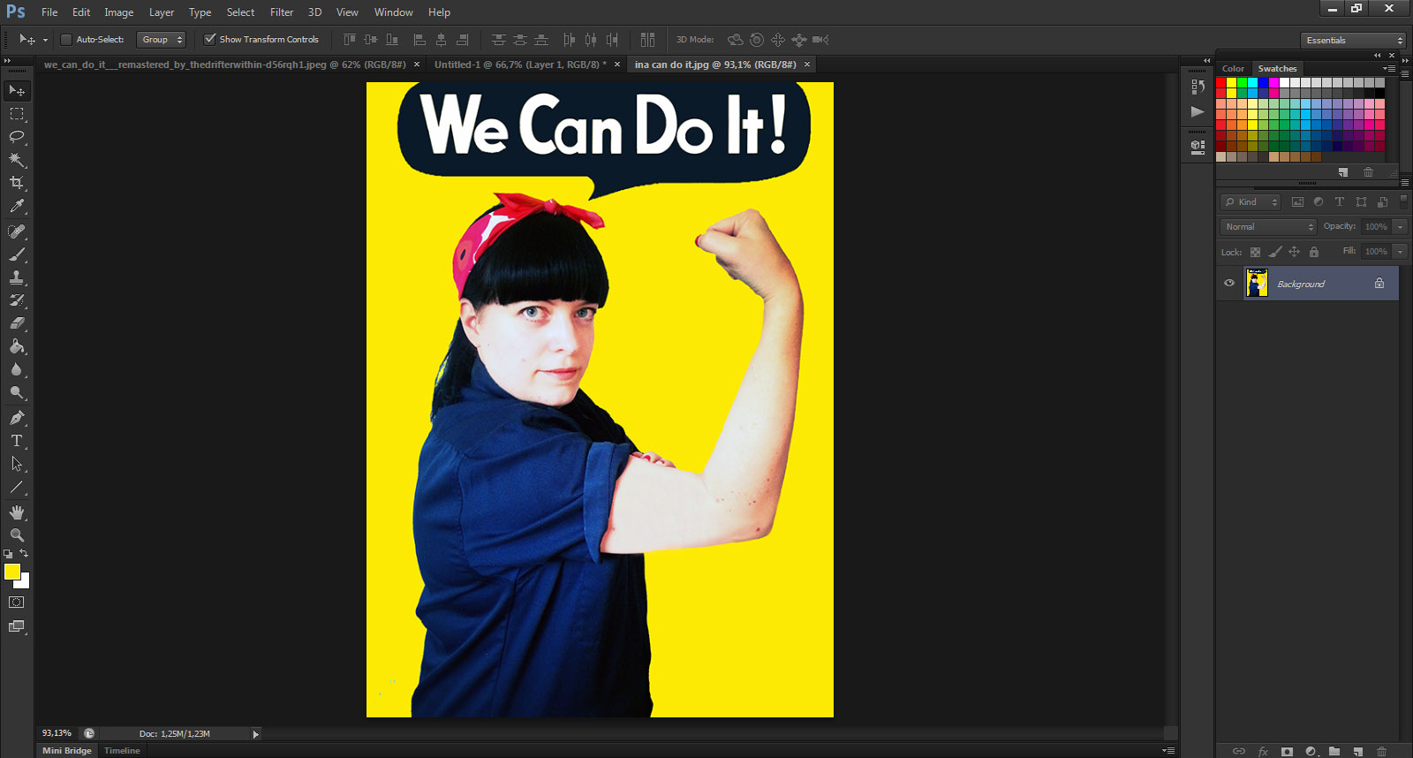
Task: Expand the status bar info arrow
Action: (x=256, y=734)
